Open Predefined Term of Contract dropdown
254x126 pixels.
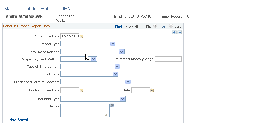coord(128,82)
